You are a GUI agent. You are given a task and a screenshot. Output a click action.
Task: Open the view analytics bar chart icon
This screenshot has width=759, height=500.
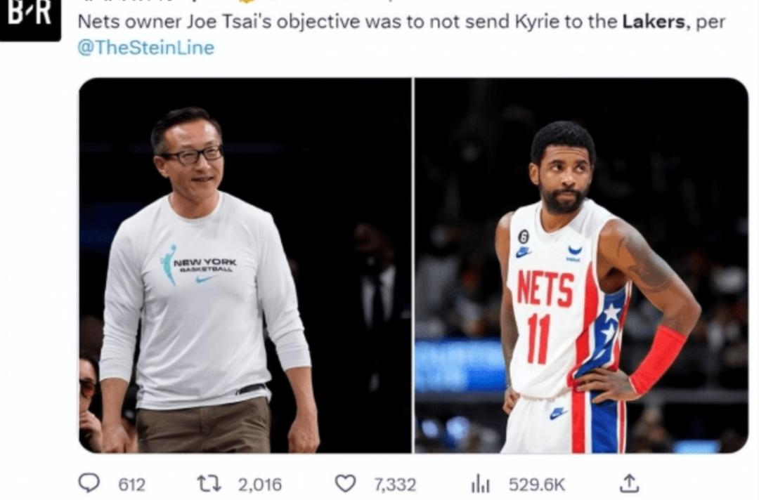click(x=480, y=484)
